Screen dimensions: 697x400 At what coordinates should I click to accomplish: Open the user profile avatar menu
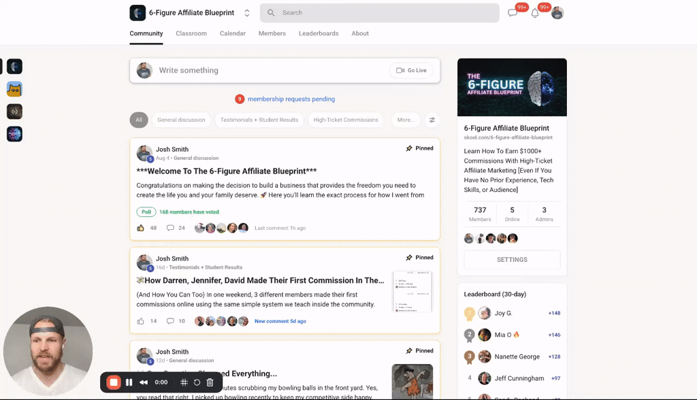[x=557, y=13]
